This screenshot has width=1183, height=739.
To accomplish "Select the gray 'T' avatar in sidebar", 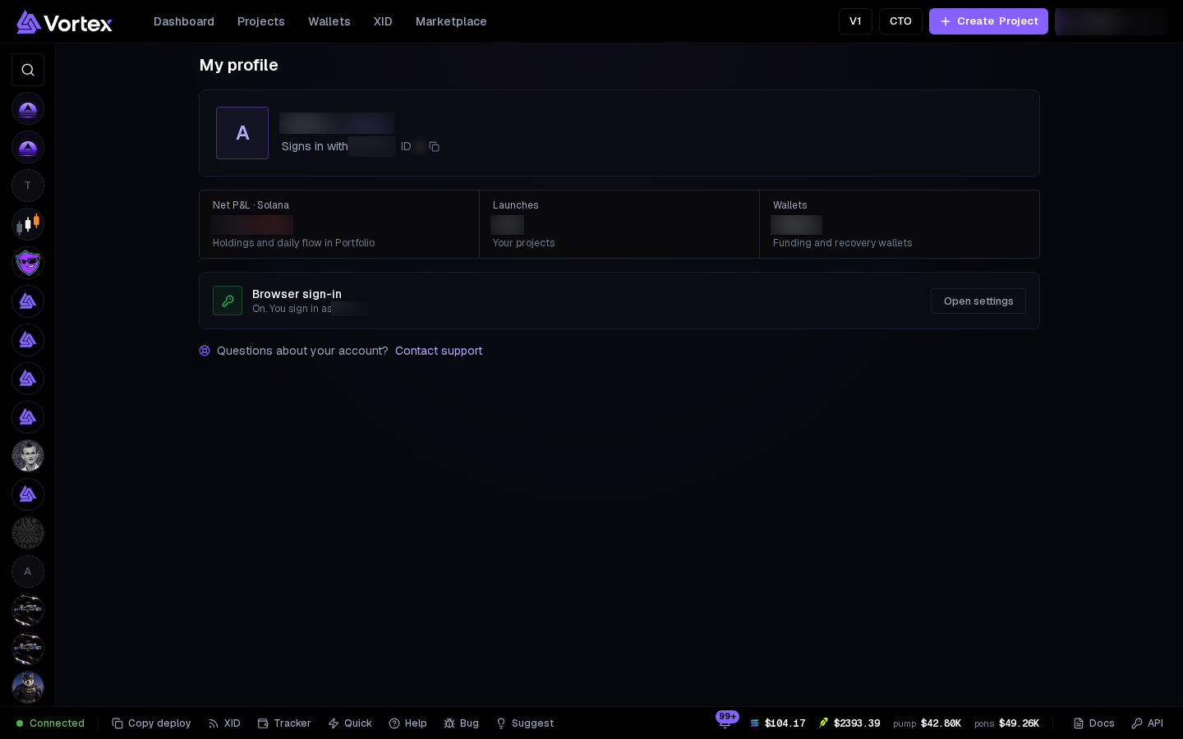I will (x=28, y=186).
